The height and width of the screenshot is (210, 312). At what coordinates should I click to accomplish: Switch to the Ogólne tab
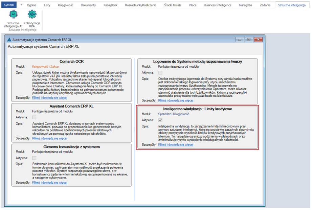pyautogui.click(x=31, y=5)
